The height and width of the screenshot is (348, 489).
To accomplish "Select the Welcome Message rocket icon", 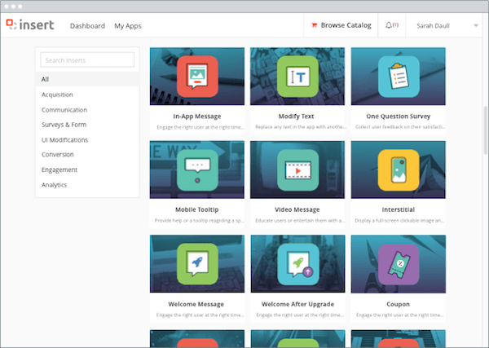I will [x=197, y=264].
